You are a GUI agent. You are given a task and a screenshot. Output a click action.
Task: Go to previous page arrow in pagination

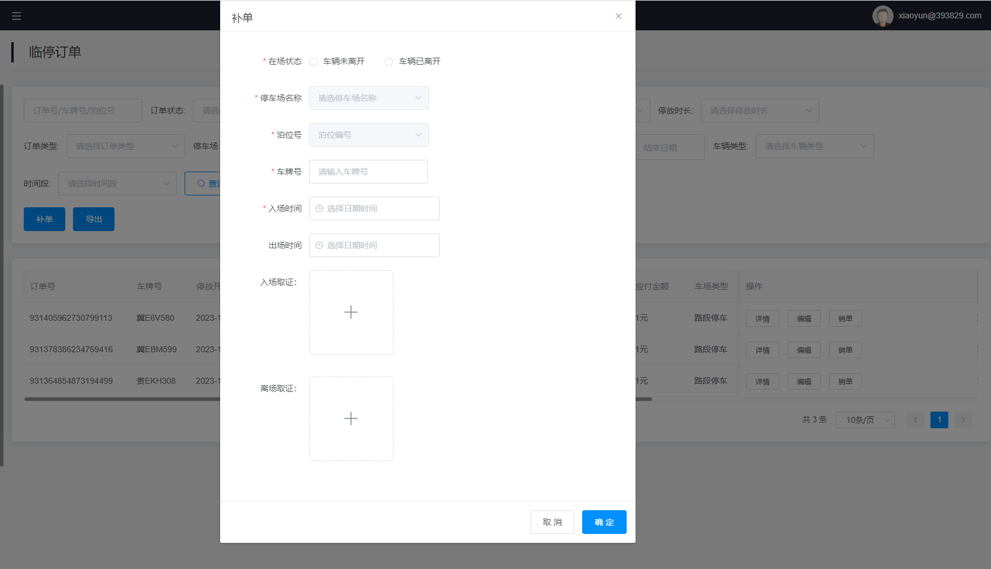click(x=915, y=420)
